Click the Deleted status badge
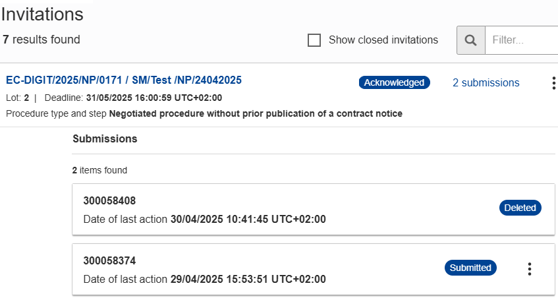The width and height of the screenshot is (558, 300). point(520,208)
